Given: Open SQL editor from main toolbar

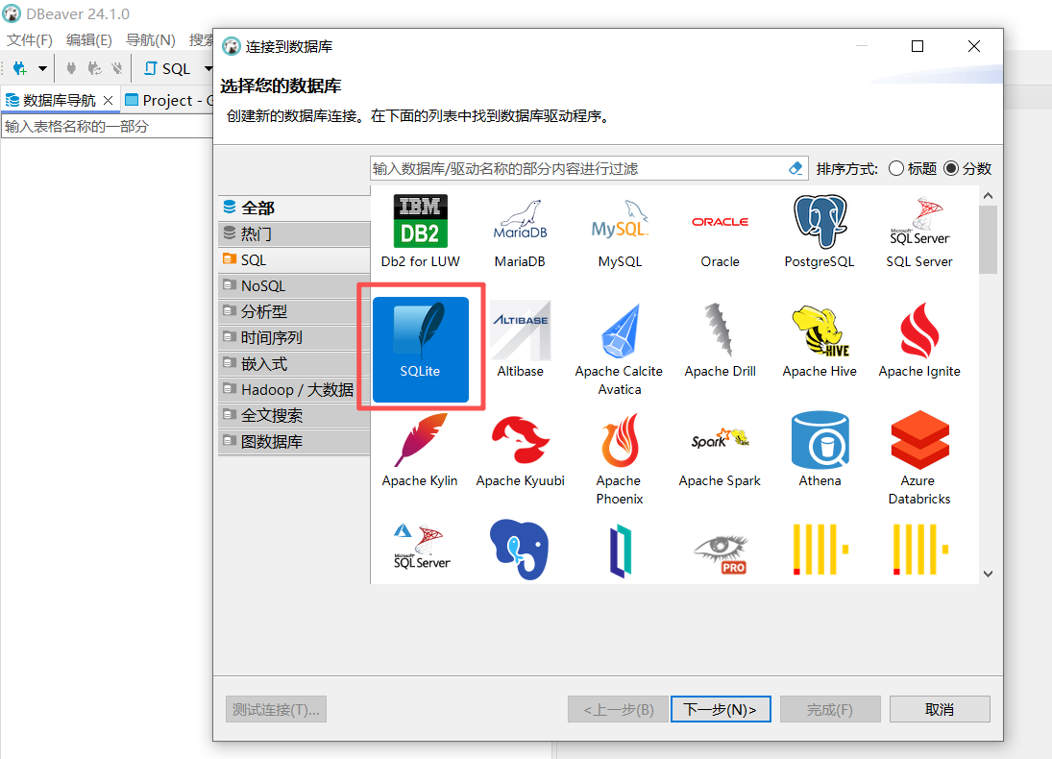Looking at the screenshot, I should 168,68.
